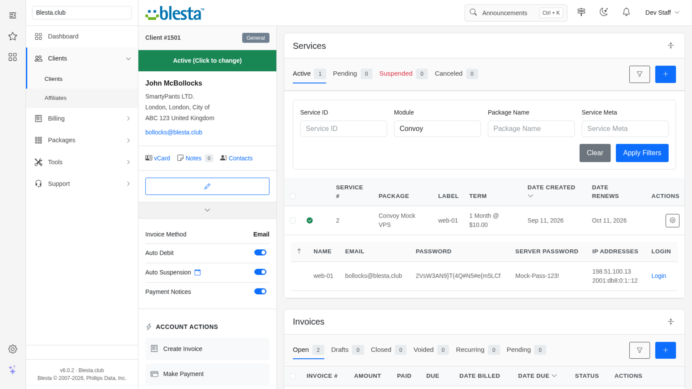Open Services filter funnel button
692x389 pixels.
pyautogui.click(x=639, y=74)
